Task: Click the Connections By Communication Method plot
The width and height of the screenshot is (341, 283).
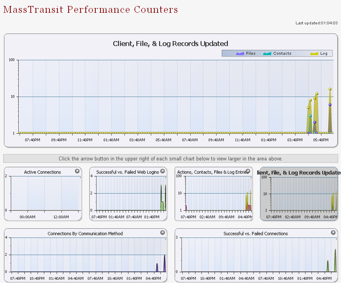Action: (x=89, y=255)
